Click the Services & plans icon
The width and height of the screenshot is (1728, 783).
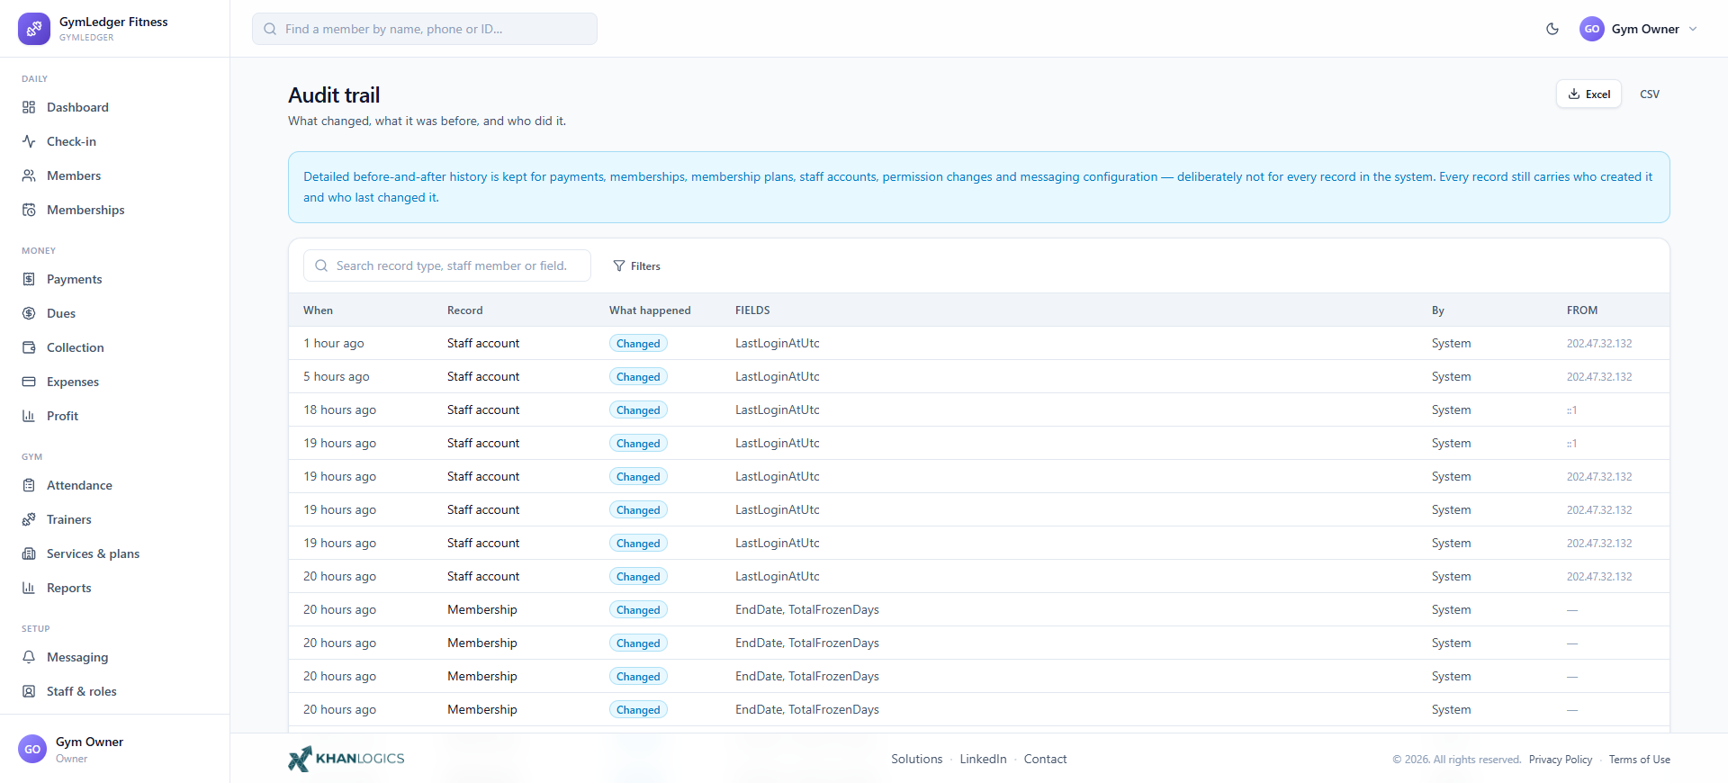29,553
